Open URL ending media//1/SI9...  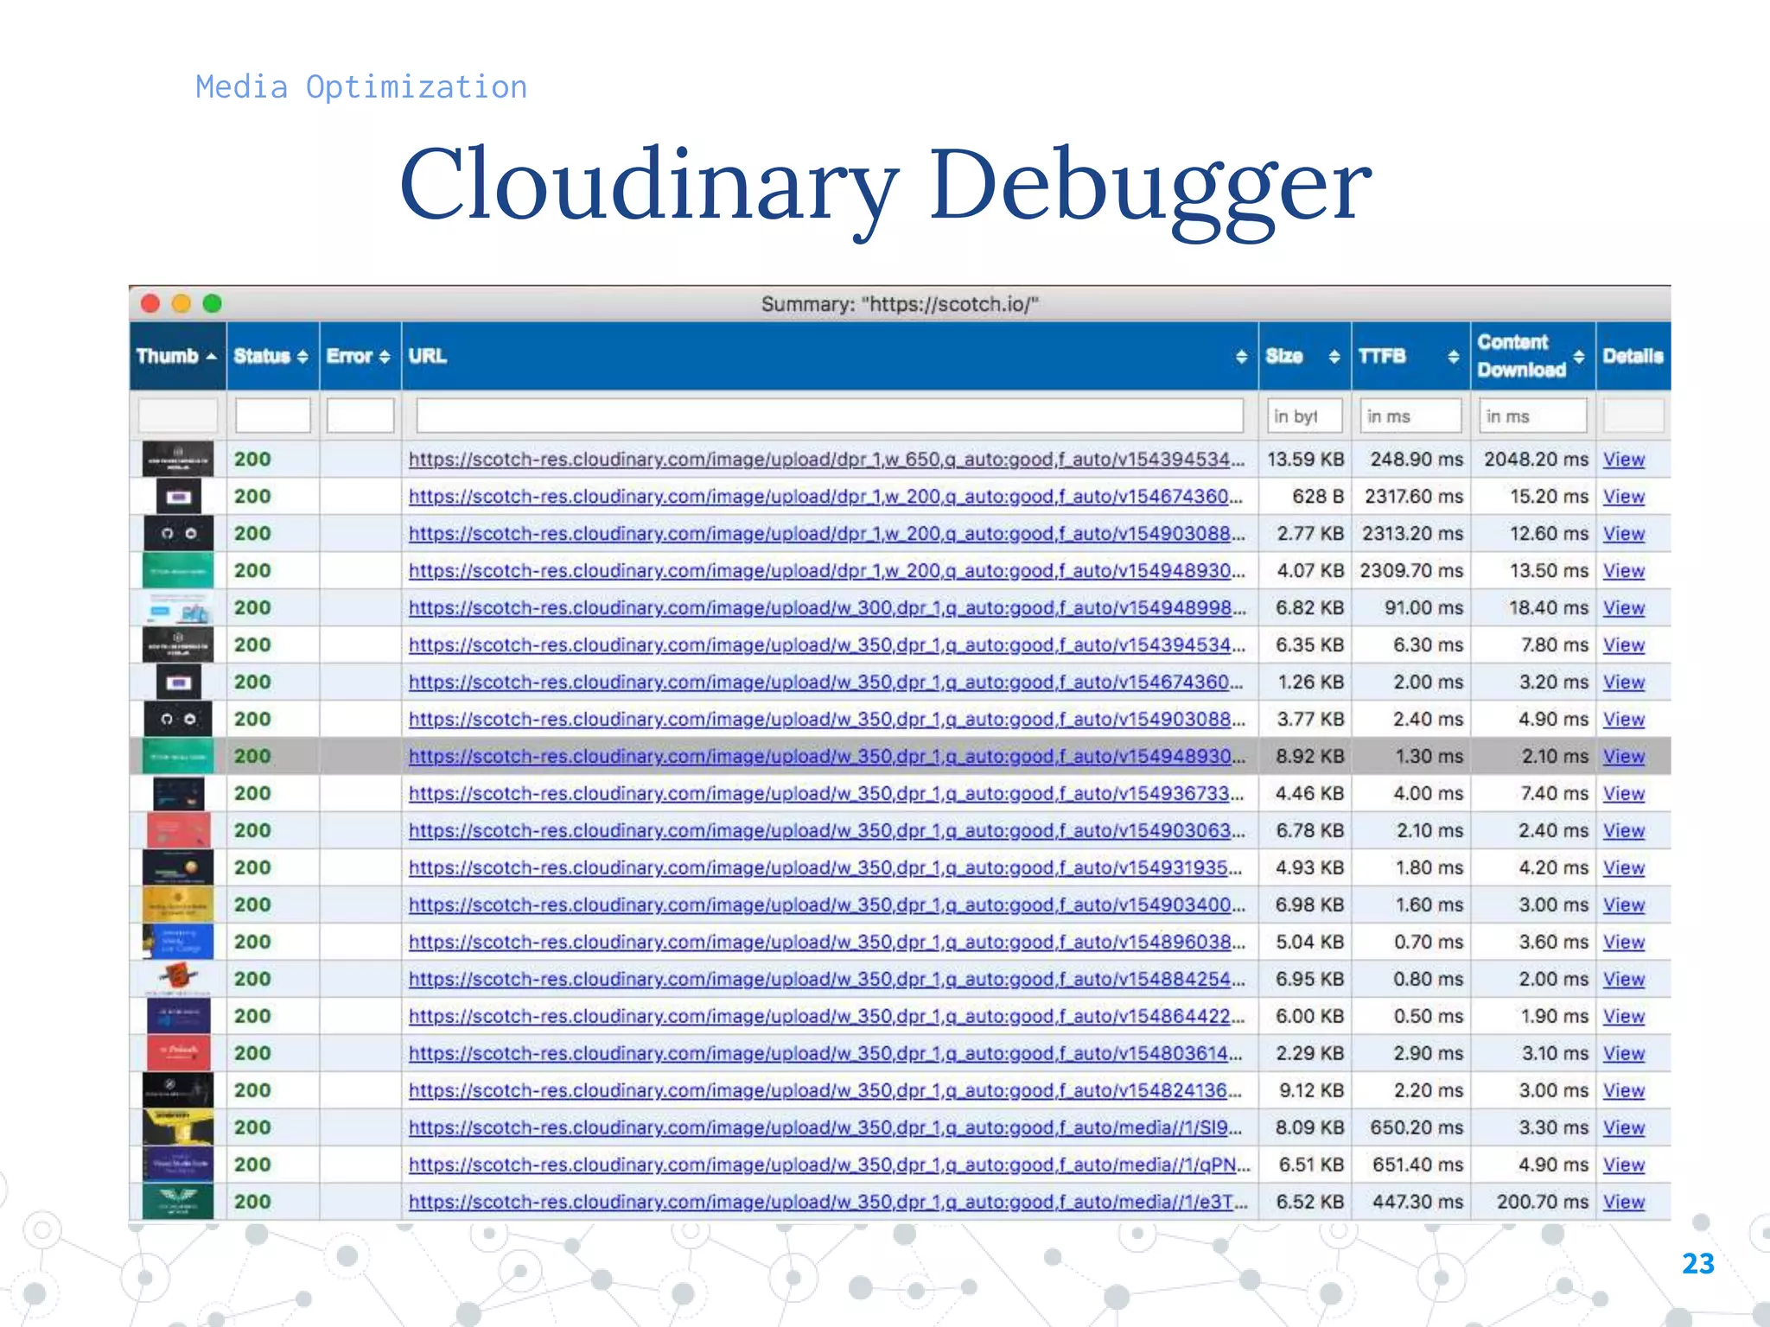click(825, 1128)
